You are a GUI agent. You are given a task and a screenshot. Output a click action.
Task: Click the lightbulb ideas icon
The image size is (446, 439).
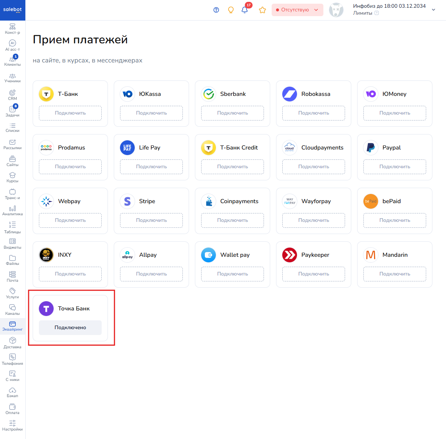click(x=231, y=10)
